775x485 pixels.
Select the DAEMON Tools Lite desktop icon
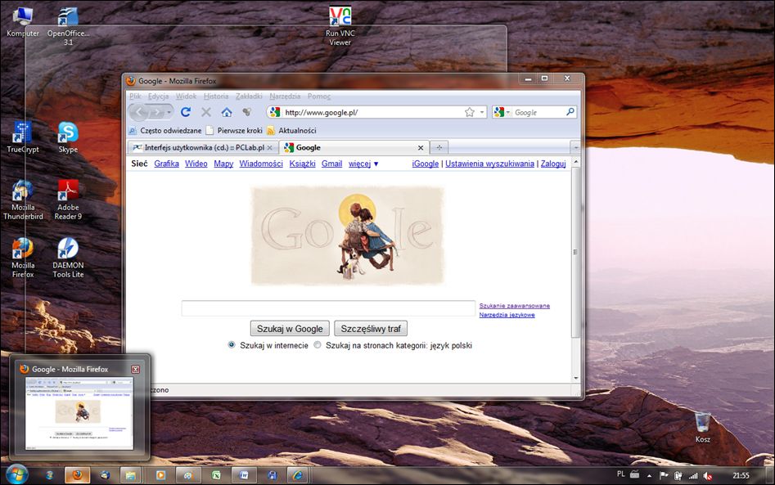pos(68,258)
